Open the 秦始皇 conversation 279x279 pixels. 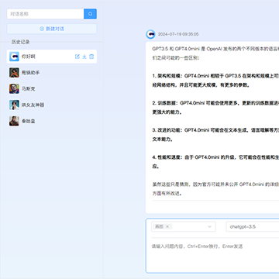pyautogui.click(x=52, y=121)
